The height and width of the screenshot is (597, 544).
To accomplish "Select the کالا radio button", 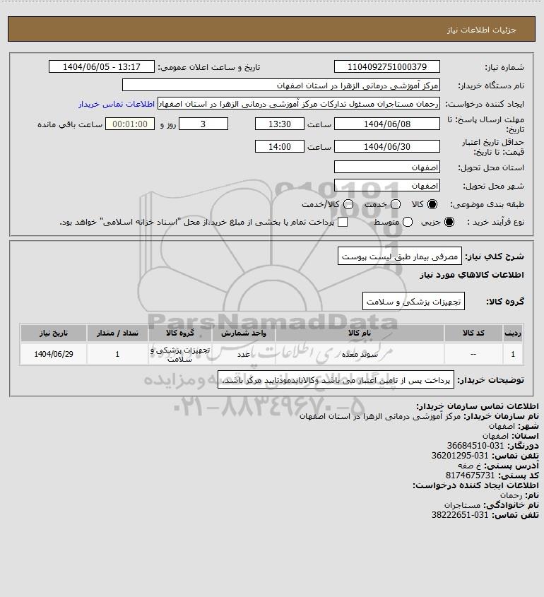I will (432, 204).
